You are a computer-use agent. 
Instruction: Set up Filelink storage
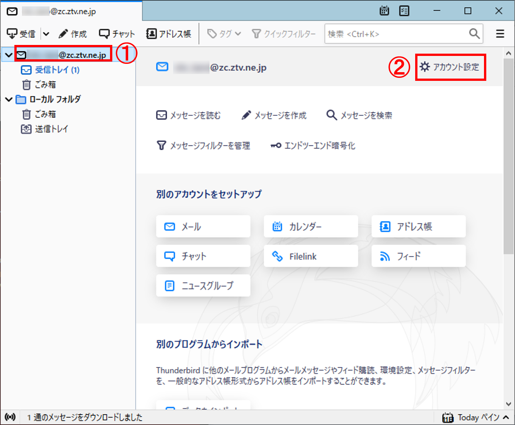point(311,256)
